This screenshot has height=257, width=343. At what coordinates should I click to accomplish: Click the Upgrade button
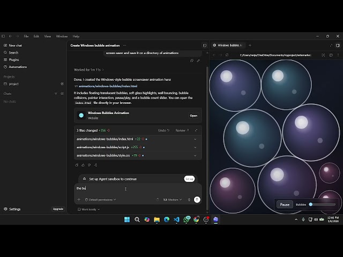tap(58, 209)
